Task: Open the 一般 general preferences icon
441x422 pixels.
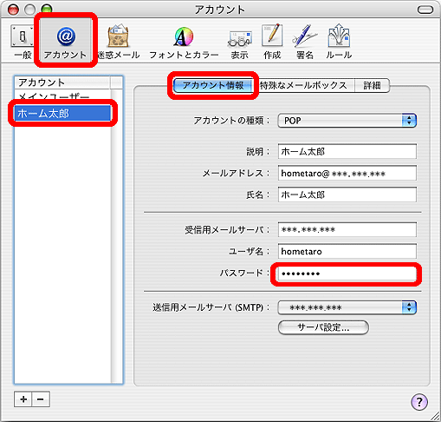Action: (x=23, y=42)
